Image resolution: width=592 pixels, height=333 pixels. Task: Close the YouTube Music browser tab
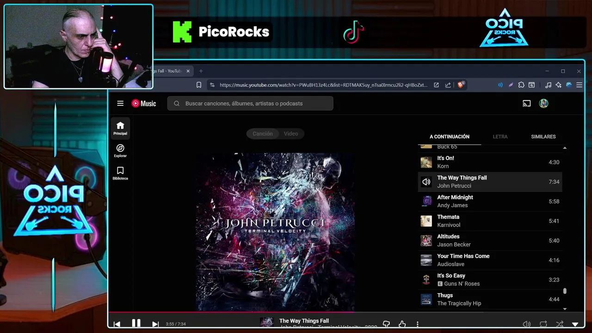coord(188,71)
